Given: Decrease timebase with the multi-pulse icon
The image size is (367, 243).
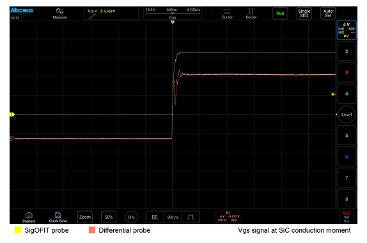Looking at the screenshot, I should pyautogui.click(x=155, y=217).
